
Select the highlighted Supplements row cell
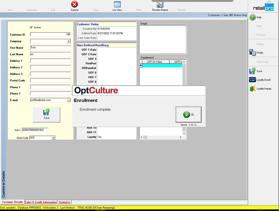click(156, 66)
